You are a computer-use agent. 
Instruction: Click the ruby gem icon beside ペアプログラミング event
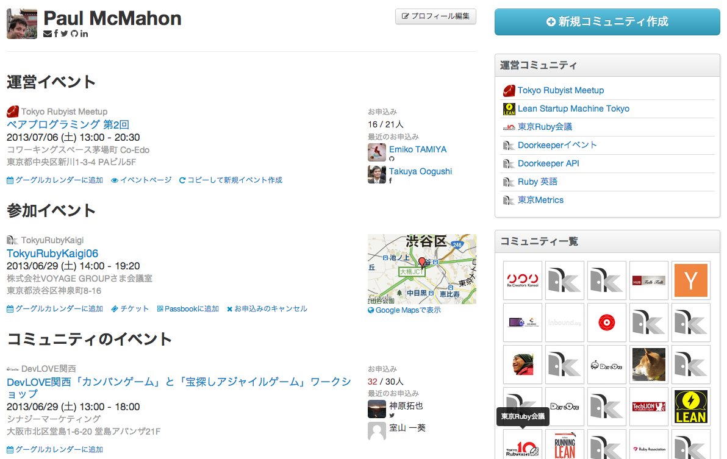tap(13, 112)
